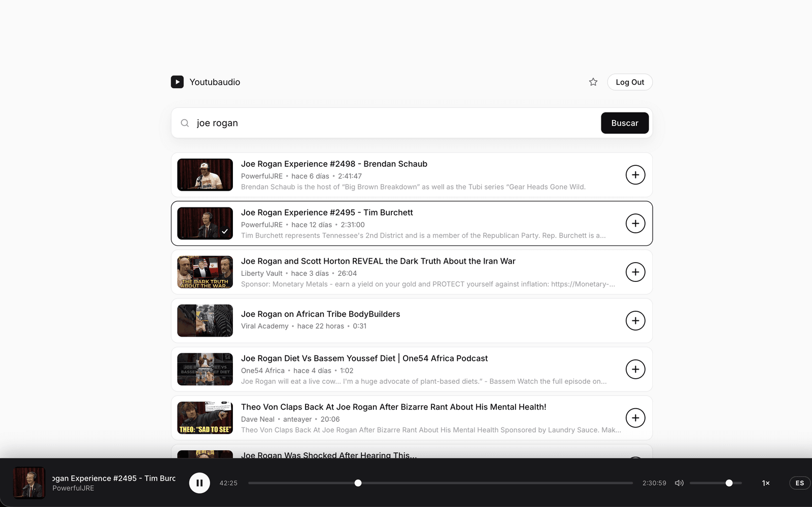812x507 pixels.
Task: Switch language with ES button
Action: [800, 483]
